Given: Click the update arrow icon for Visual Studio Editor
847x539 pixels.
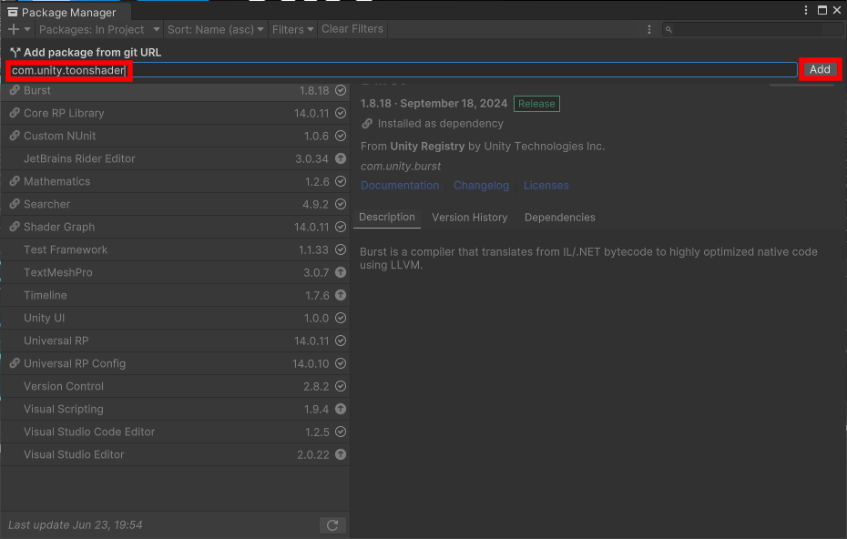Looking at the screenshot, I should point(341,454).
